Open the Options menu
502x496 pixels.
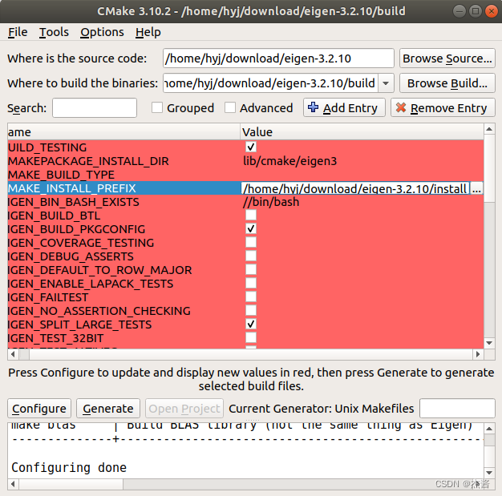click(x=102, y=32)
